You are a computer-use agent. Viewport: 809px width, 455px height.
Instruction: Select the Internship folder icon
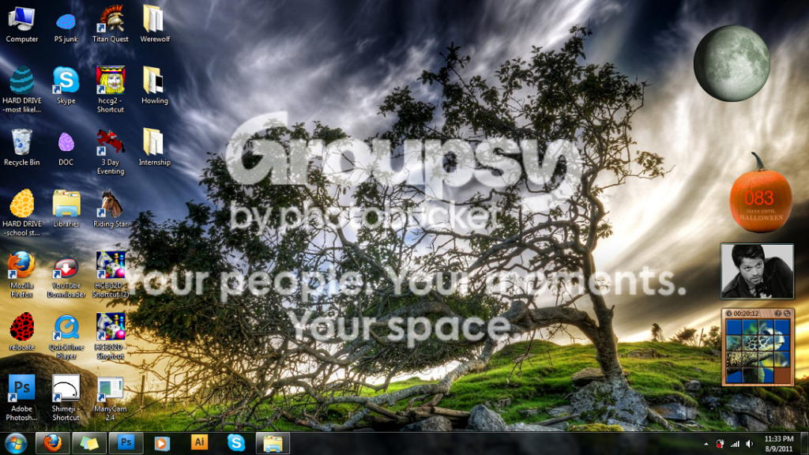[155, 148]
